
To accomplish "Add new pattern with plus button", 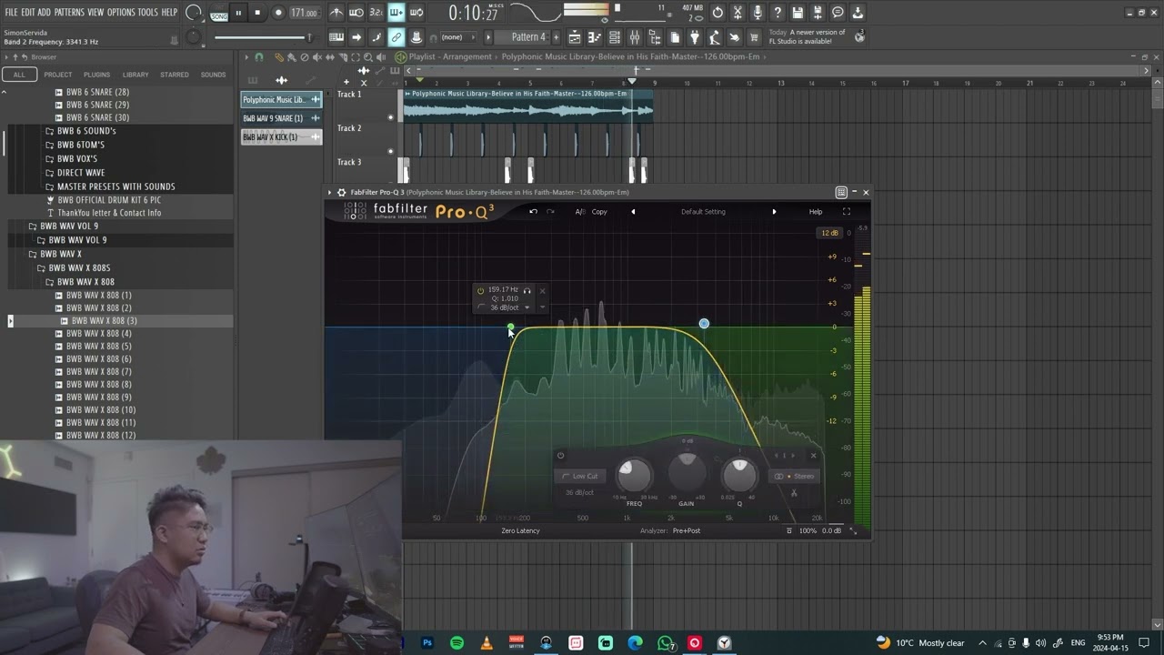I will [557, 37].
